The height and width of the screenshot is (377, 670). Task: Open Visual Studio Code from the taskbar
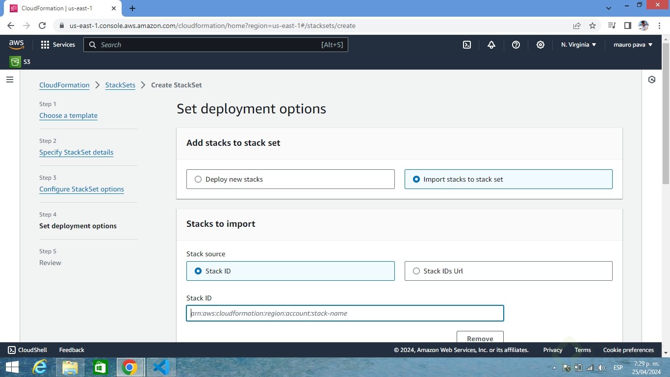click(x=161, y=367)
